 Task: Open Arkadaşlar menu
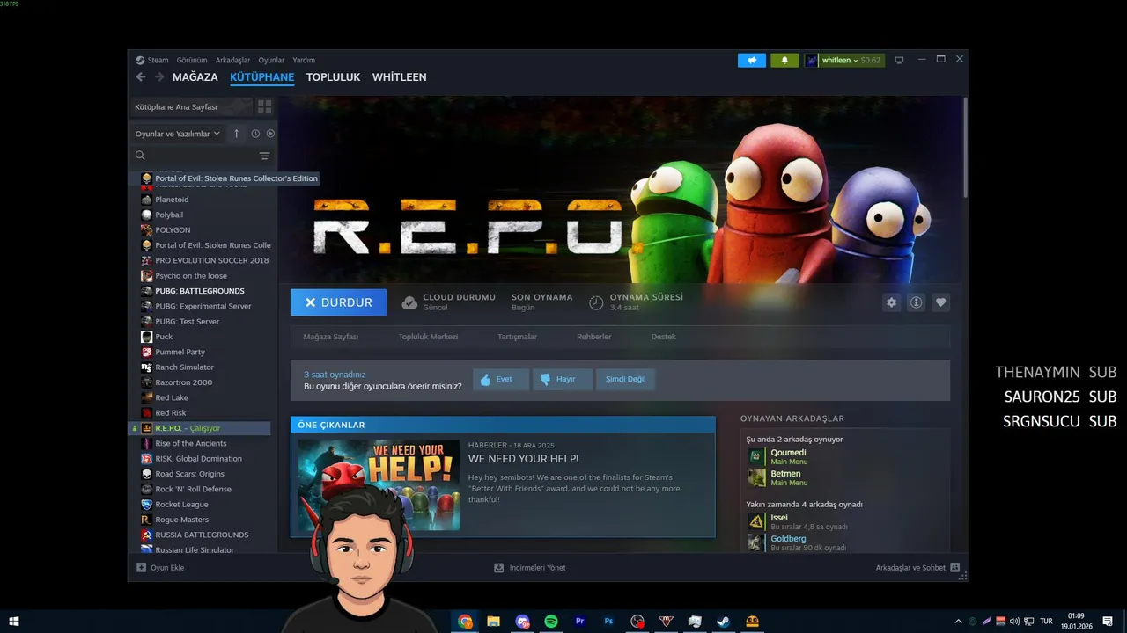pyautogui.click(x=233, y=61)
